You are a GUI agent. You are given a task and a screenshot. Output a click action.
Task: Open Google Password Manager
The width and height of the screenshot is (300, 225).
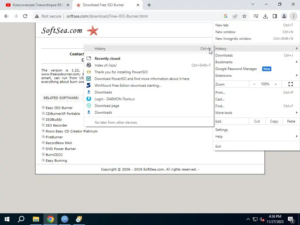coord(256,69)
